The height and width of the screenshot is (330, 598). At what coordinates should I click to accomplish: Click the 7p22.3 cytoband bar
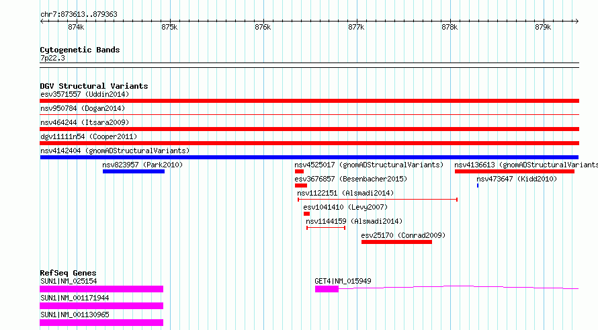click(x=309, y=65)
